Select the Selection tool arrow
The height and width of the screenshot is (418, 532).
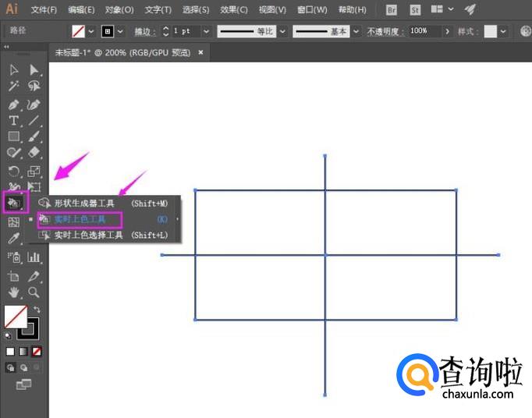tap(13, 70)
